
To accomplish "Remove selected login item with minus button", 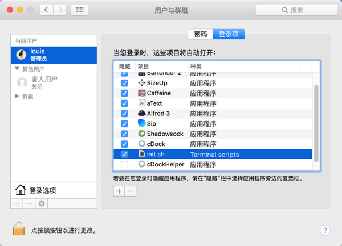I will tap(131, 191).
